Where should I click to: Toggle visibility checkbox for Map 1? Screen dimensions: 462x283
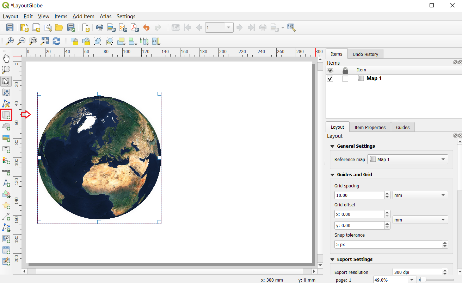(330, 78)
